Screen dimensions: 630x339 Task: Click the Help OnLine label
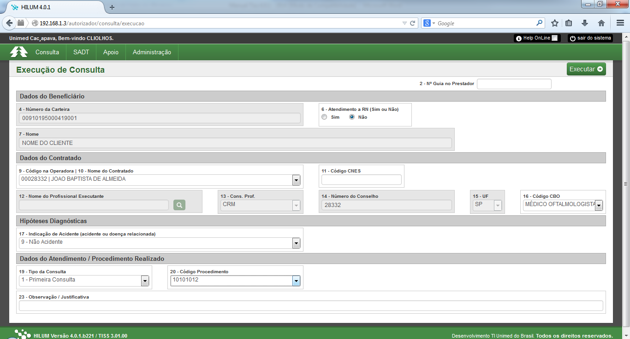pyautogui.click(x=536, y=38)
